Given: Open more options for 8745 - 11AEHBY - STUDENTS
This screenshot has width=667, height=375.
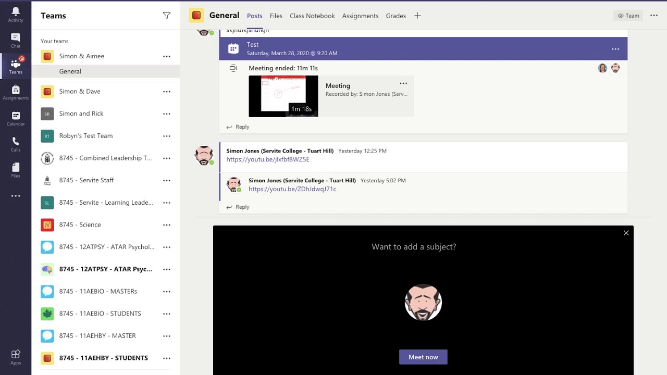Looking at the screenshot, I should point(167,358).
